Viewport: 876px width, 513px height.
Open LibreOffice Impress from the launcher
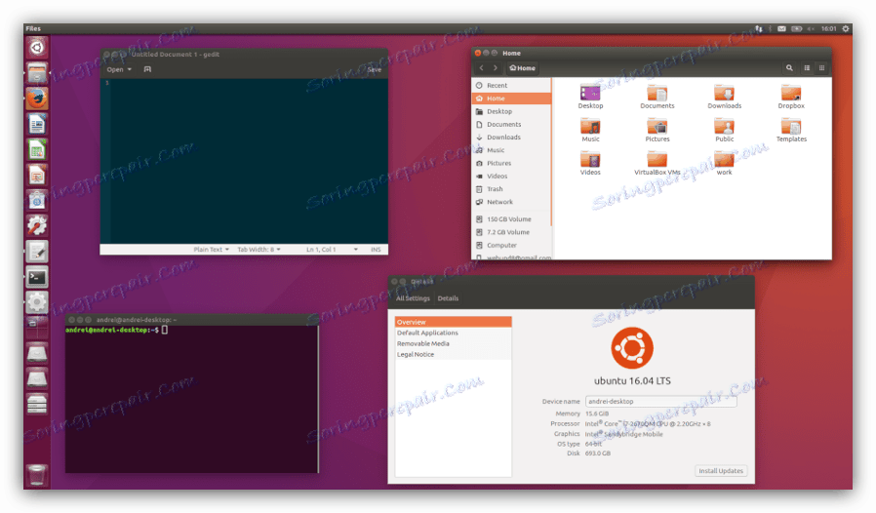coord(37,175)
